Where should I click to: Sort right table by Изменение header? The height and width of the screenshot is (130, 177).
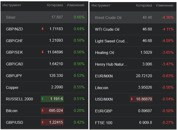[165, 5]
